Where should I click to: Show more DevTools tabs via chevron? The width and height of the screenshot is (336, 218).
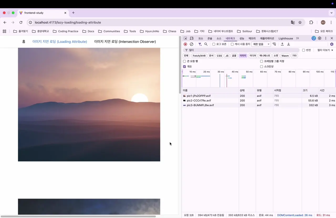[297, 38]
